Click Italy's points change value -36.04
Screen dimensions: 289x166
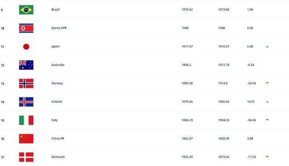click(252, 120)
